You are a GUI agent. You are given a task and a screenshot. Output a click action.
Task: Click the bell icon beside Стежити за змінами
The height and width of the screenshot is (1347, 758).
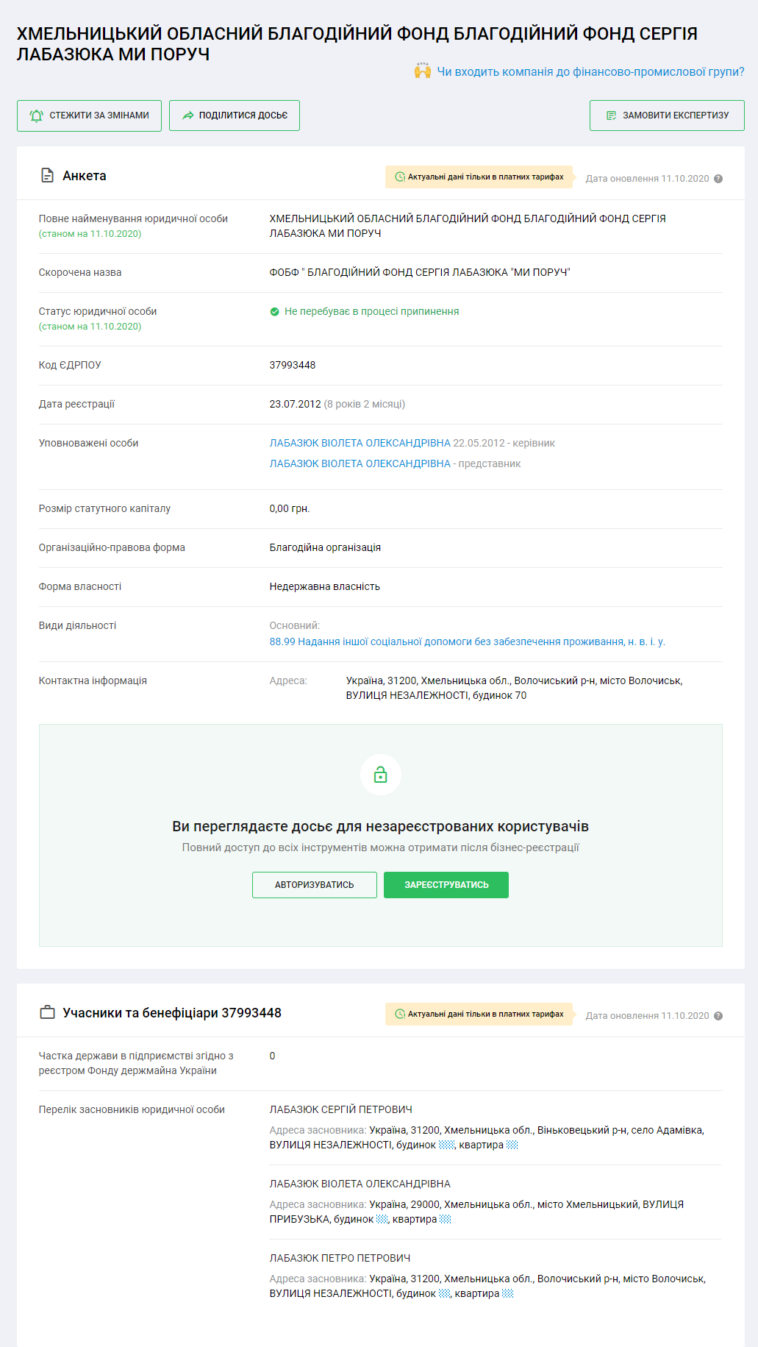coord(36,115)
